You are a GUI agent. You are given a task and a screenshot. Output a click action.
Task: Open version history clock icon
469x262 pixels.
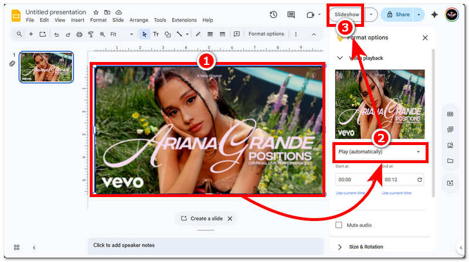tap(273, 15)
